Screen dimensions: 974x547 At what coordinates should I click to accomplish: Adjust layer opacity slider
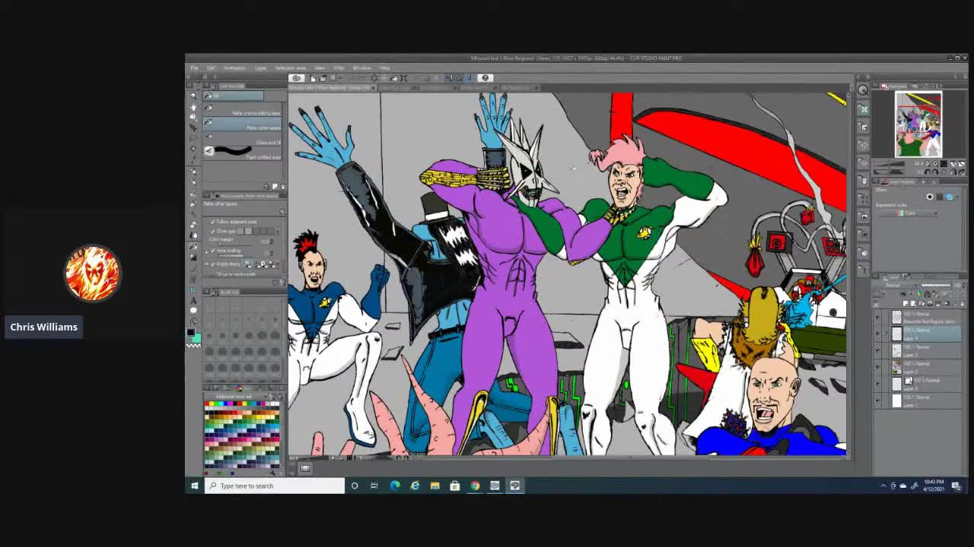coord(937,285)
